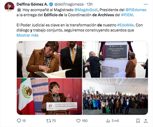Viewport: 153px width, 127px height.
Task: Click the blue verified badge
Action: coord(51,4)
